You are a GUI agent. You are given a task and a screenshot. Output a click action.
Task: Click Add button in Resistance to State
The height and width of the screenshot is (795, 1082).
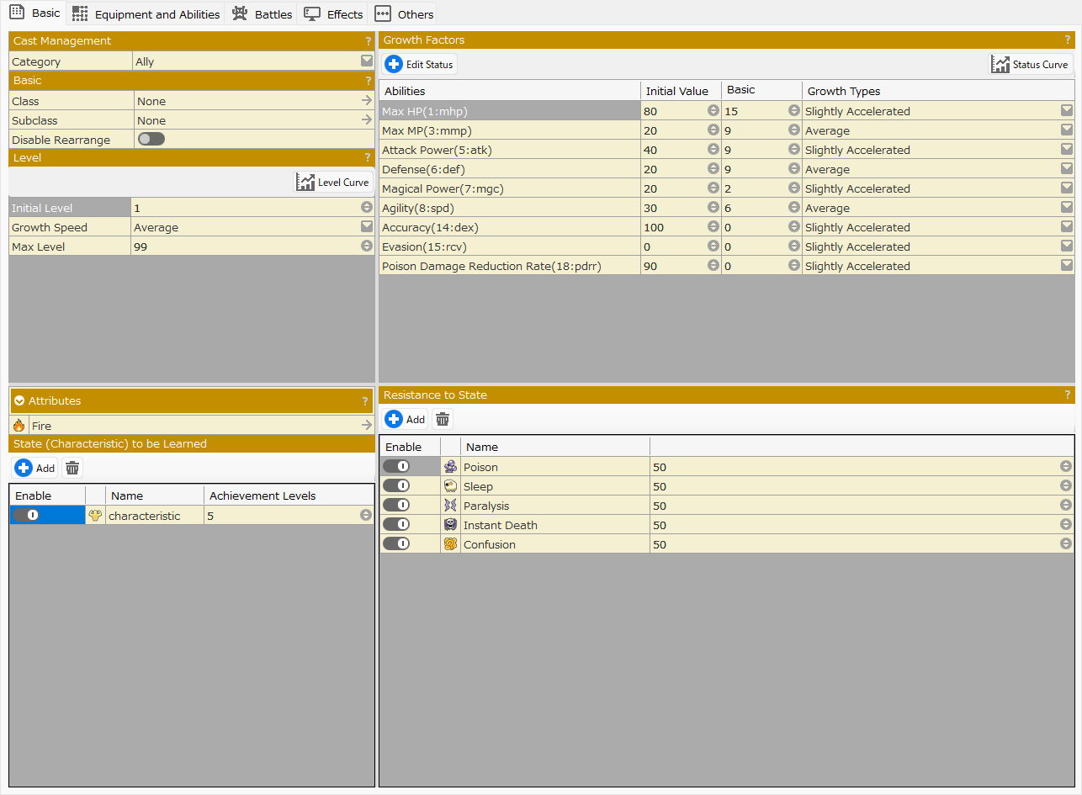click(406, 419)
